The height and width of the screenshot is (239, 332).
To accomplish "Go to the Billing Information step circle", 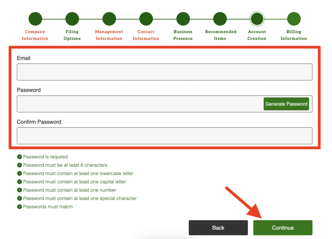I will coord(294,19).
